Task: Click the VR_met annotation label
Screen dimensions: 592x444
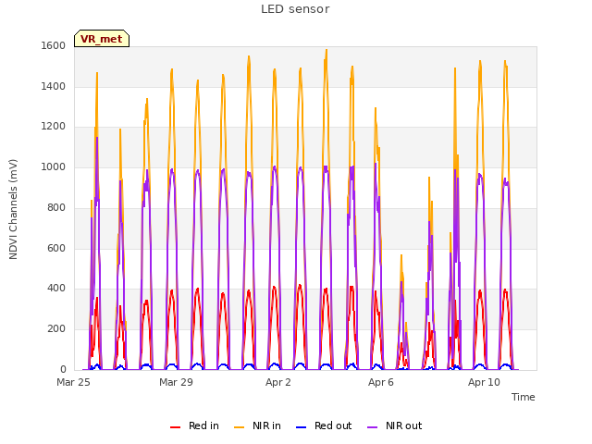Action: (x=102, y=39)
